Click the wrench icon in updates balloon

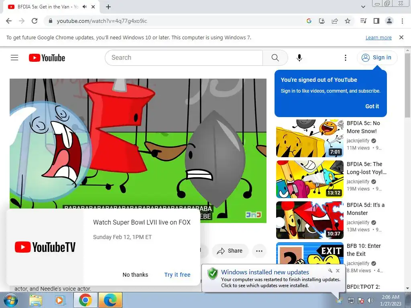coord(330,271)
